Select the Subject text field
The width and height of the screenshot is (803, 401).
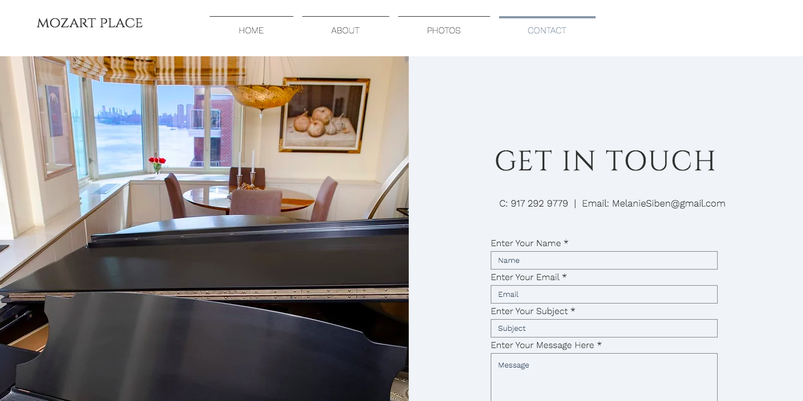(604, 328)
